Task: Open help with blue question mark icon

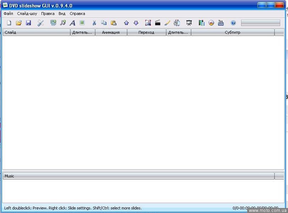Action: (x=233, y=23)
